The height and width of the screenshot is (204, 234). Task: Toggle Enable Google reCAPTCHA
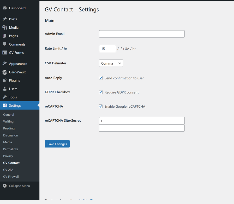(x=101, y=106)
